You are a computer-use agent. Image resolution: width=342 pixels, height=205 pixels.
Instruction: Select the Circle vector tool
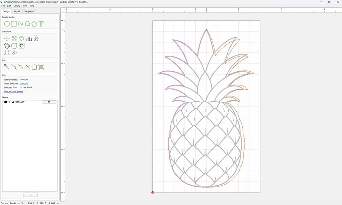click(7, 24)
